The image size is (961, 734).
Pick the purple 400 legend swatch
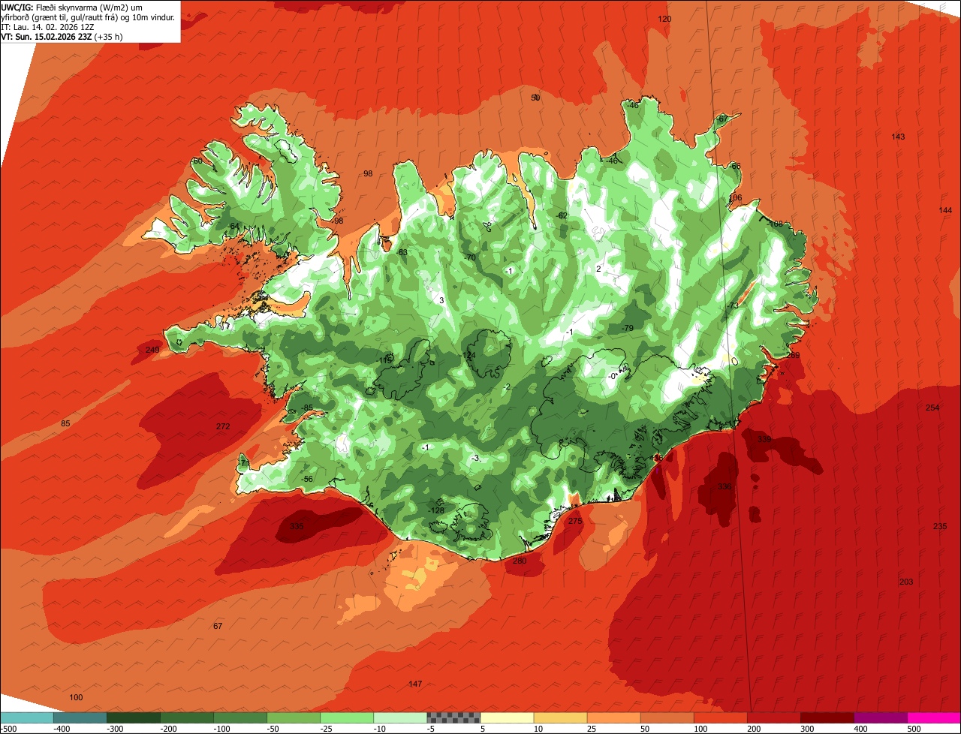coord(880,717)
